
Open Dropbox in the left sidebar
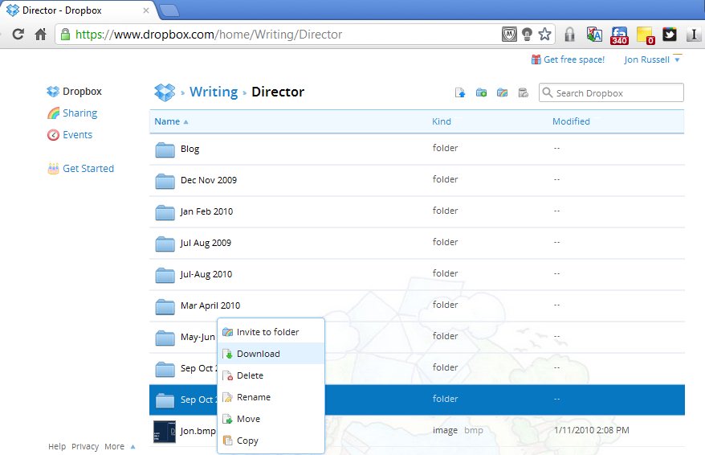click(x=74, y=92)
